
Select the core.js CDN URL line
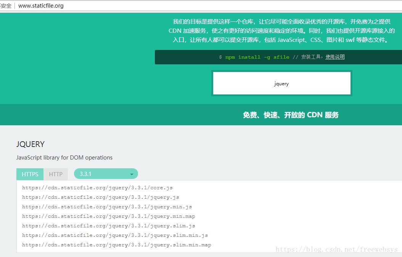click(x=97, y=188)
